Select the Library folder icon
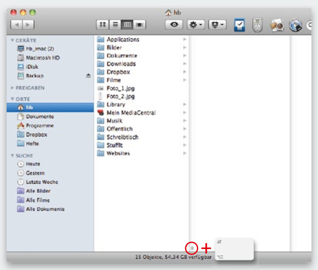Screen dimensions: 318x270 coord(101,104)
